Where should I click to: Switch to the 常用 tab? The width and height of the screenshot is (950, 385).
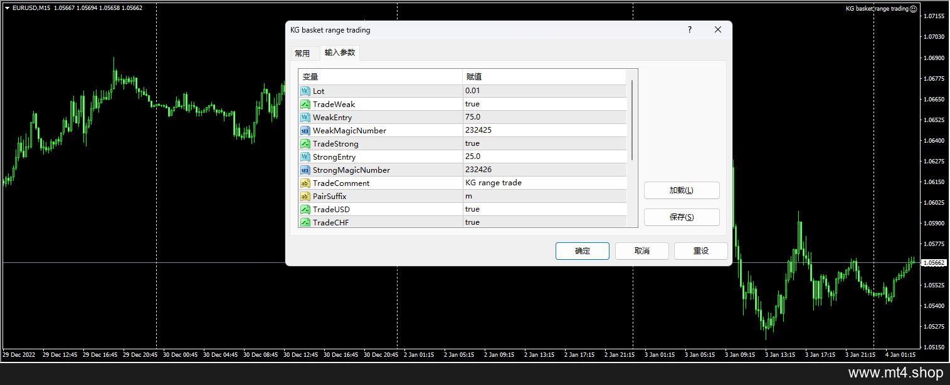302,53
